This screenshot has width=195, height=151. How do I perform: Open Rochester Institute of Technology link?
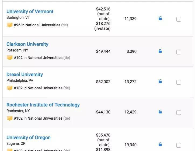[x=43, y=105]
